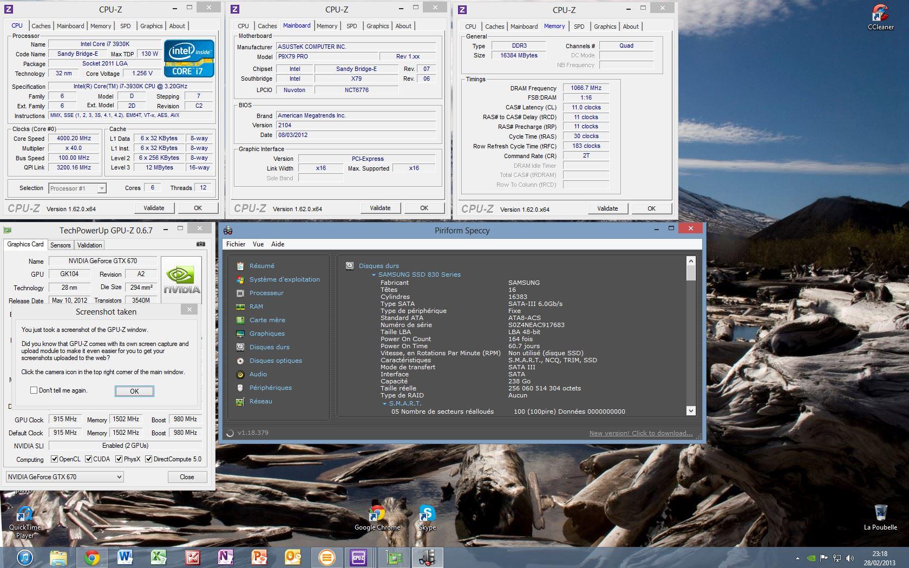Image resolution: width=909 pixels, height=568 pixels.
Task: Switch to Caches tab in first CPU-Z window
Action: click(x=41, y=26)
